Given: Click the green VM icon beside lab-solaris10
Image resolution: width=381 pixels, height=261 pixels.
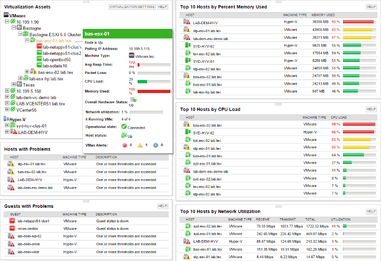Looking at the screenshot, I should (x=39, y=65).
